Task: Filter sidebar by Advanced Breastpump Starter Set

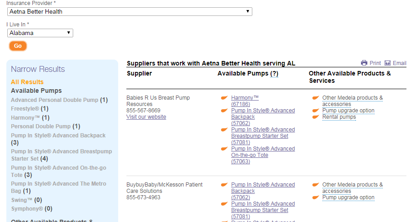Action: (x=61, y=155)
